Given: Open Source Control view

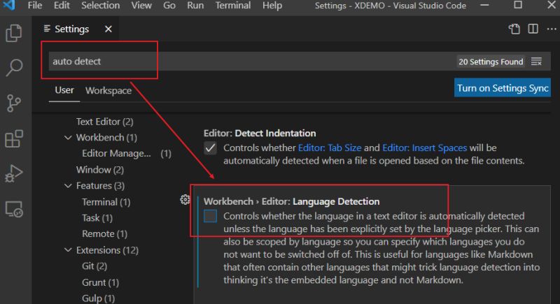Looking at the screenshot, I should (13, 103).
